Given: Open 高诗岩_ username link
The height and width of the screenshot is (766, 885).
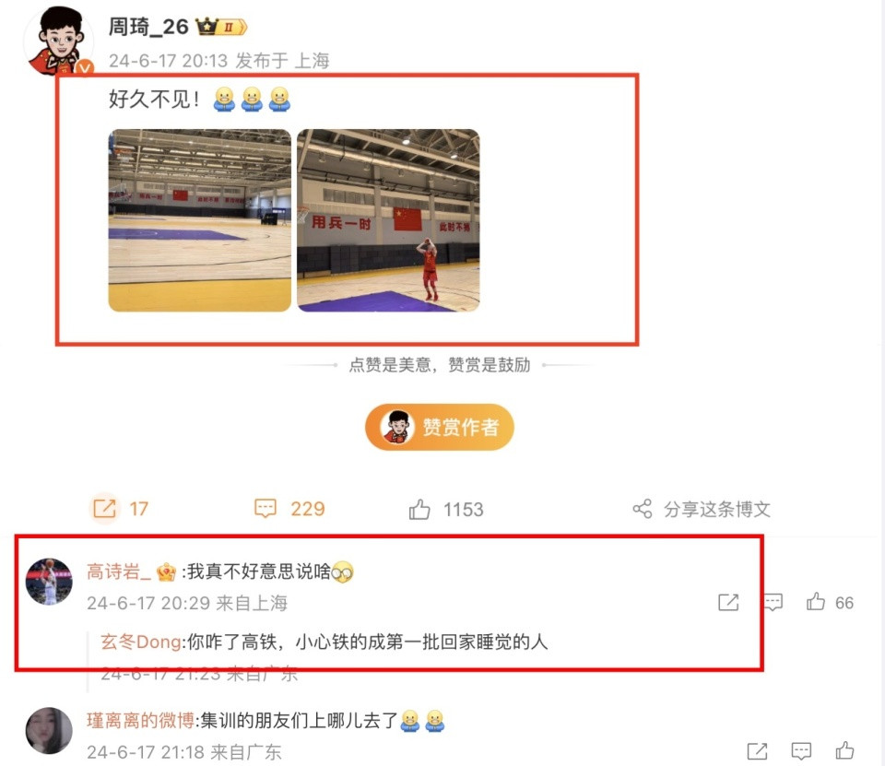Looking at the screenshot, I should coord(119,572).
